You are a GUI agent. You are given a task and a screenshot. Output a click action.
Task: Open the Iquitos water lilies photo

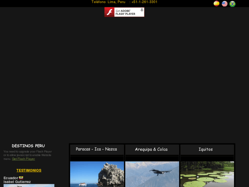click(207, 174)
